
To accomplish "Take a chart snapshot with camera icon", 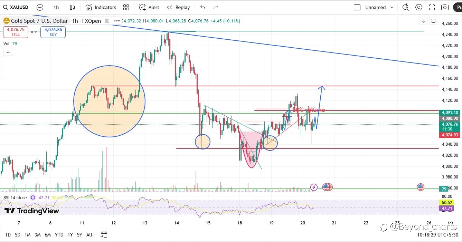I will tap(445, 7).
